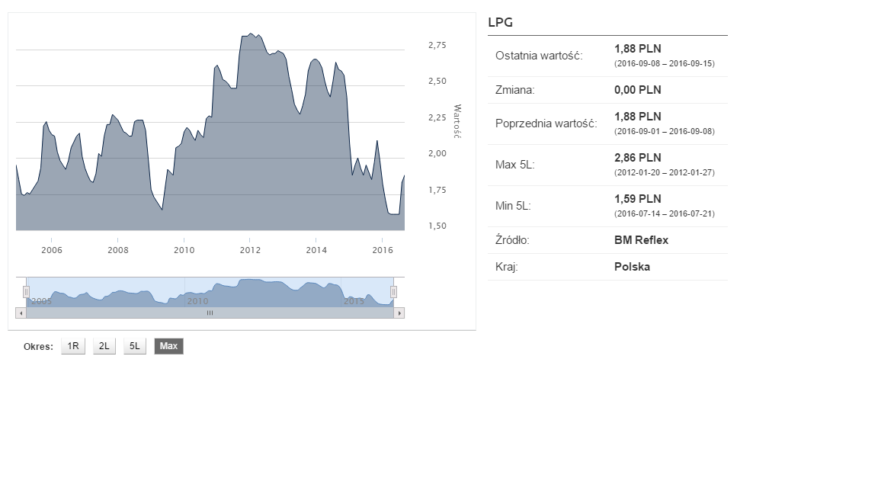This screenshot has height=494, width=878.
Task: Click the 2015 label in the navigator
Action: [x=354, y=301]
